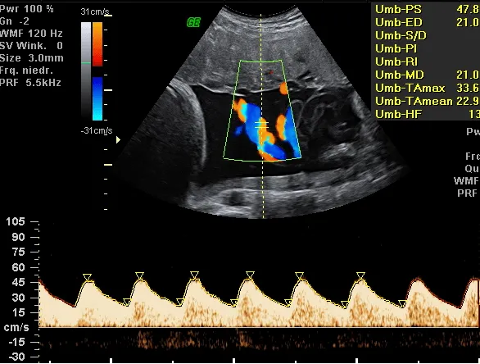The width and height of the screenshot is (480, 364).
Task: Click the green baseline mark on grayscale bar
Action: click(x=86, y=63)
